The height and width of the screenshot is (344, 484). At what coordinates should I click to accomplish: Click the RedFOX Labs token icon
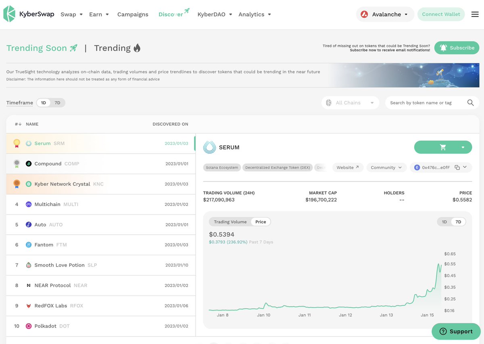click(29, 306)
